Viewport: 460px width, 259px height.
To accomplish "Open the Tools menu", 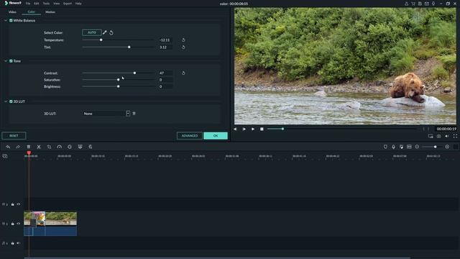I will pos(46,4).
